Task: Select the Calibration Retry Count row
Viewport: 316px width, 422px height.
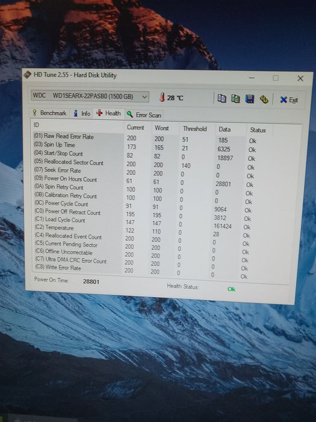Action: (144, 198)
